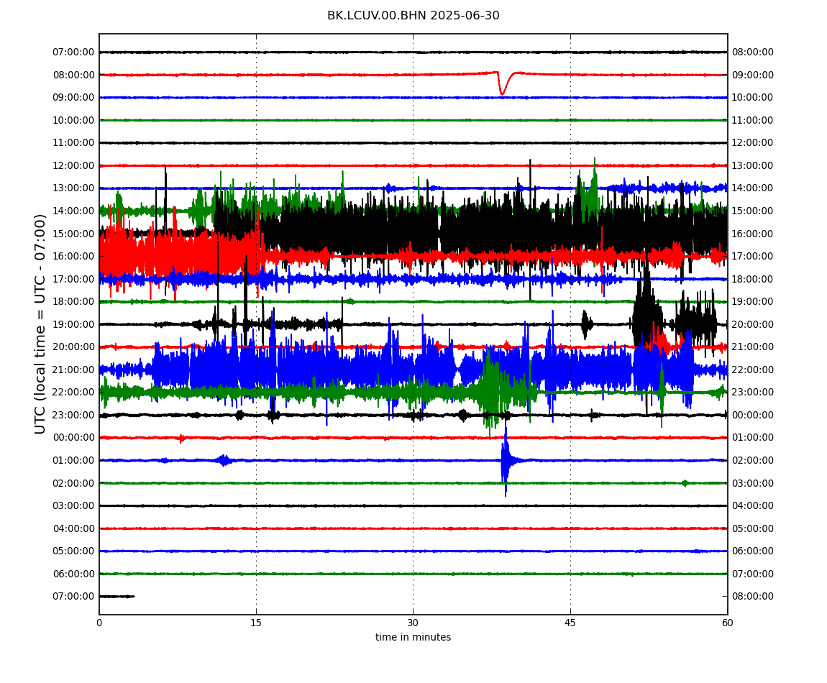Screen dimensions: 827x683
Task: Click the left axis label 05:00:00
Action: (73, 551)
